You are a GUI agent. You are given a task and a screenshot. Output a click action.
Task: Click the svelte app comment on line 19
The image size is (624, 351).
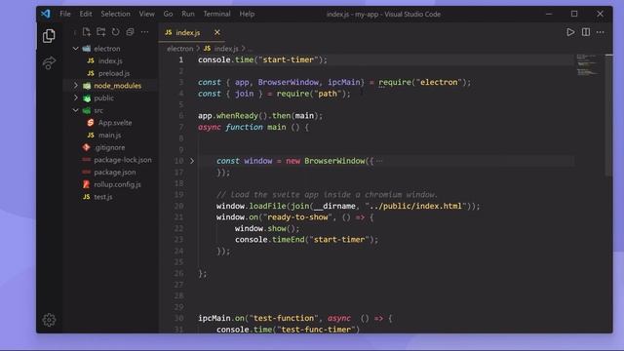pyautogui.click(x=327, y=195)
